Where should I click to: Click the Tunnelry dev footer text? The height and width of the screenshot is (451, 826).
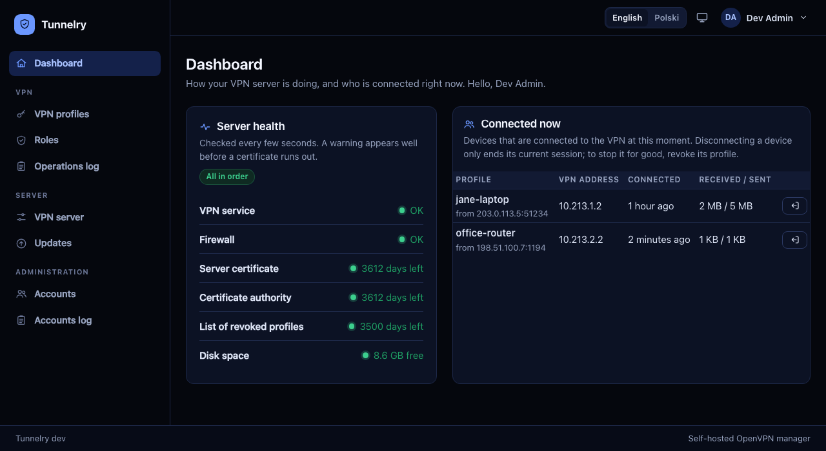(41, 439)
